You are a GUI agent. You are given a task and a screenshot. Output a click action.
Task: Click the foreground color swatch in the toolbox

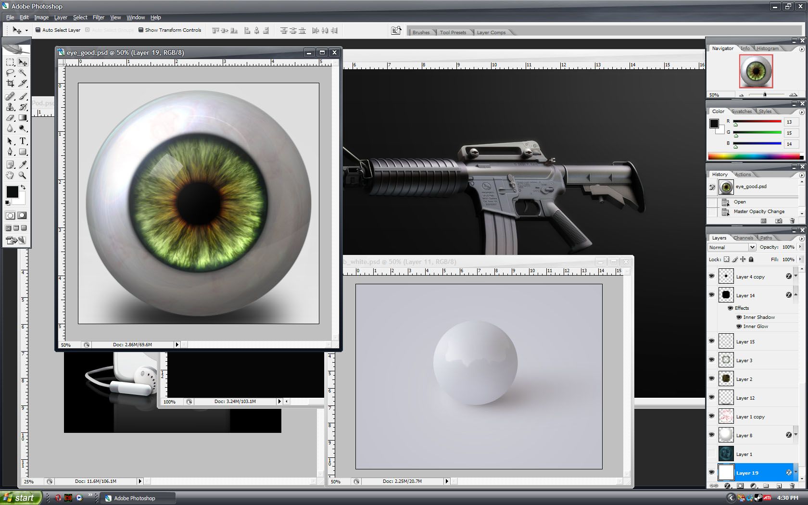point(12,192)
